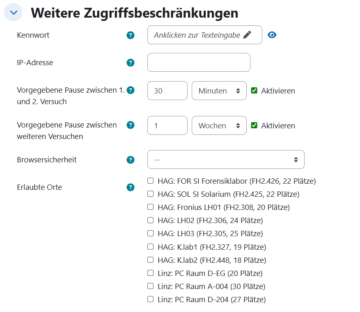
Task: Click the IP-Adresse text field
Action: click(x=199, y=62)
